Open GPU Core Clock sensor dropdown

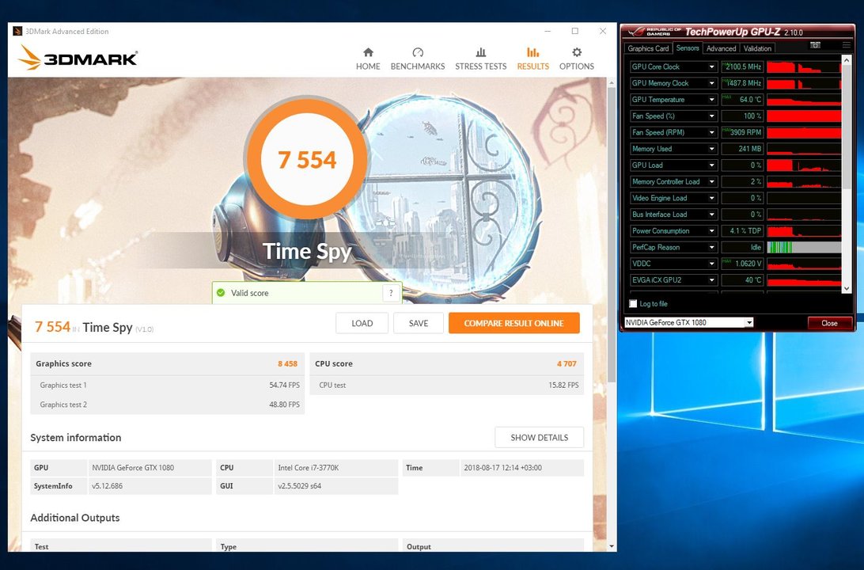[711, 66]
